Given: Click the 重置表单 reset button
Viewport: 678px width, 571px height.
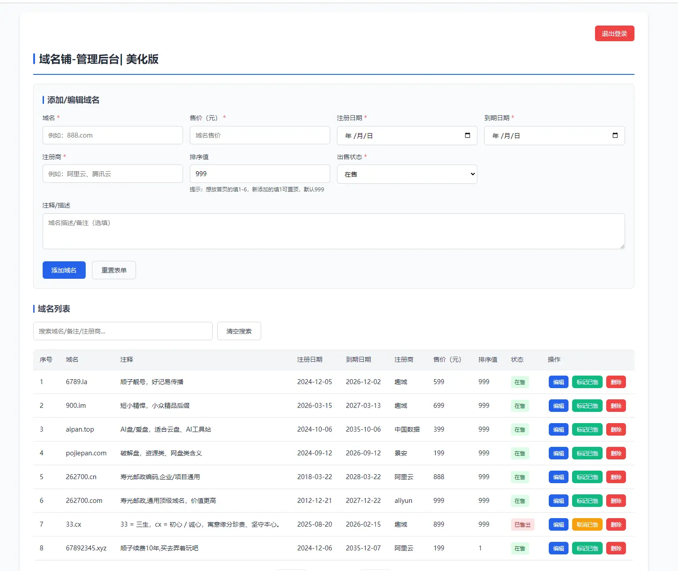Looking at the screenshot, I should click(x=114, y=270).
